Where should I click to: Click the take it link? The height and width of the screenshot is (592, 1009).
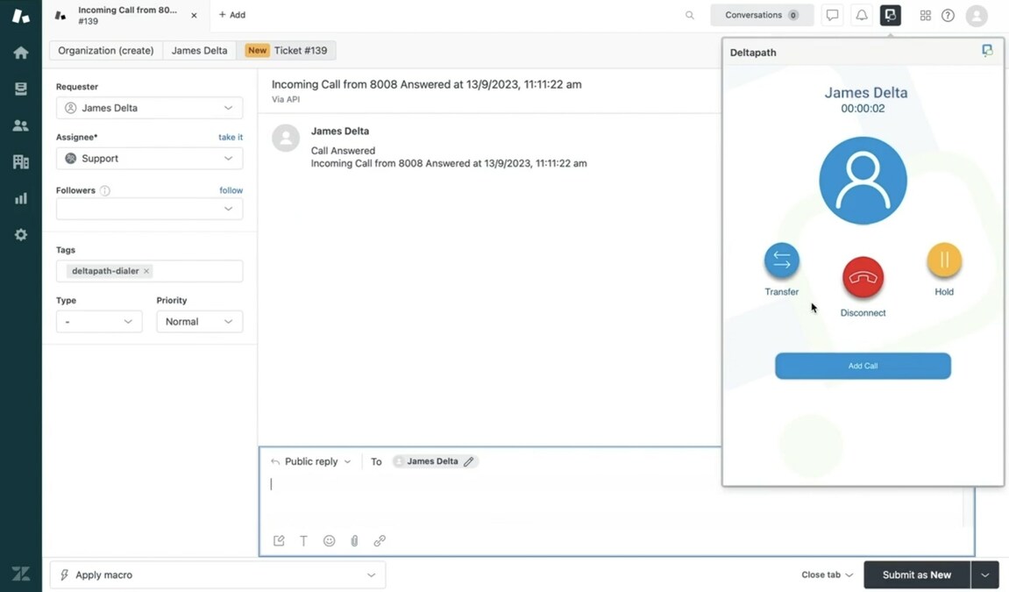click(231, 137)
